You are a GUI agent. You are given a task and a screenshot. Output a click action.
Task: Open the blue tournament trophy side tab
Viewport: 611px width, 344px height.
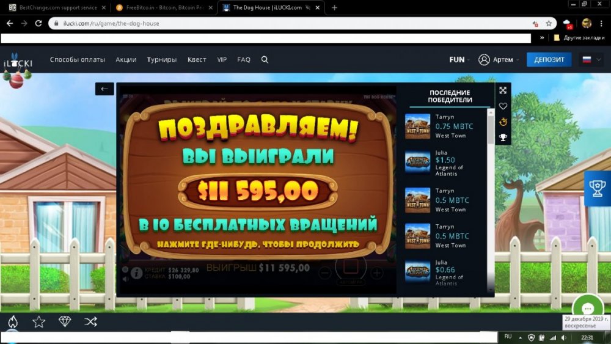tap(598, 189)
